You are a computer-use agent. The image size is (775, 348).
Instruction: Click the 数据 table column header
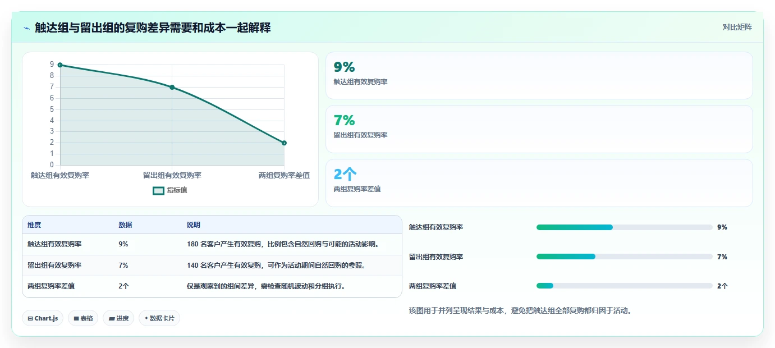tap(125, 225)
